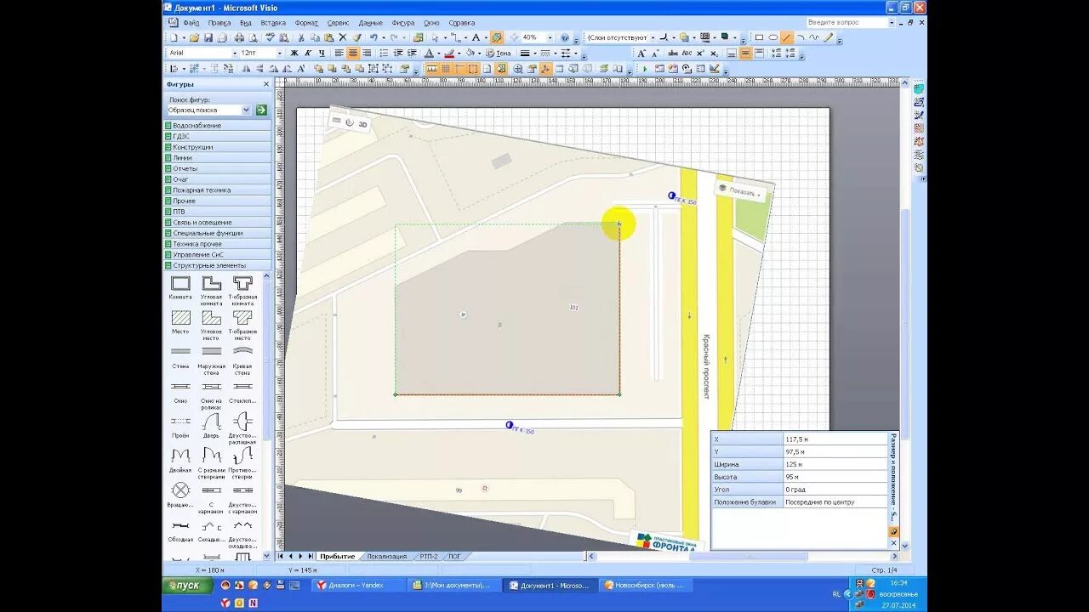The width and height of the screenshot is (1089, 612).
Task: Choose the Окно window shape
Action: 180,390
